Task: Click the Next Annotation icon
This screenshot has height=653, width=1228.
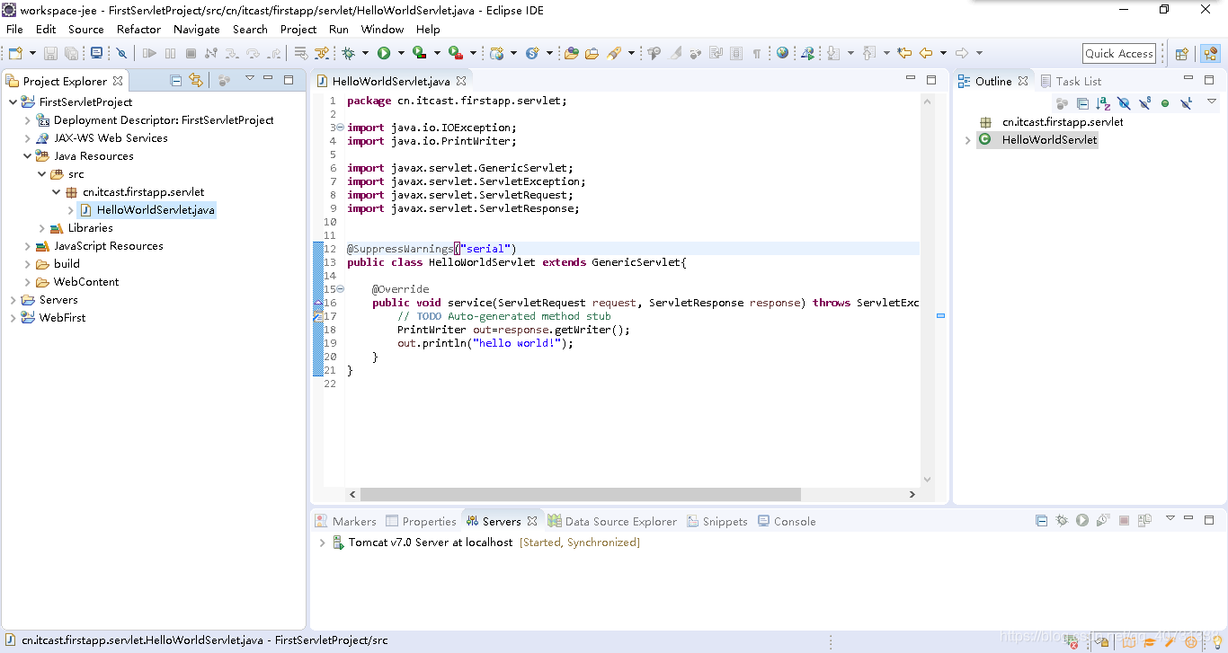Action: [x=833, y=53]
